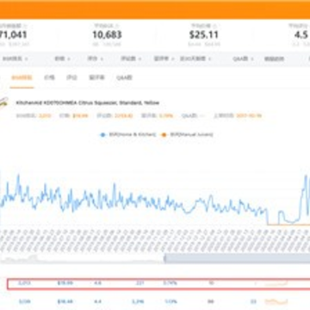The image size is (310, 310).
Task: Click the chart zoom slider left handle
Action: click(165, 258)
